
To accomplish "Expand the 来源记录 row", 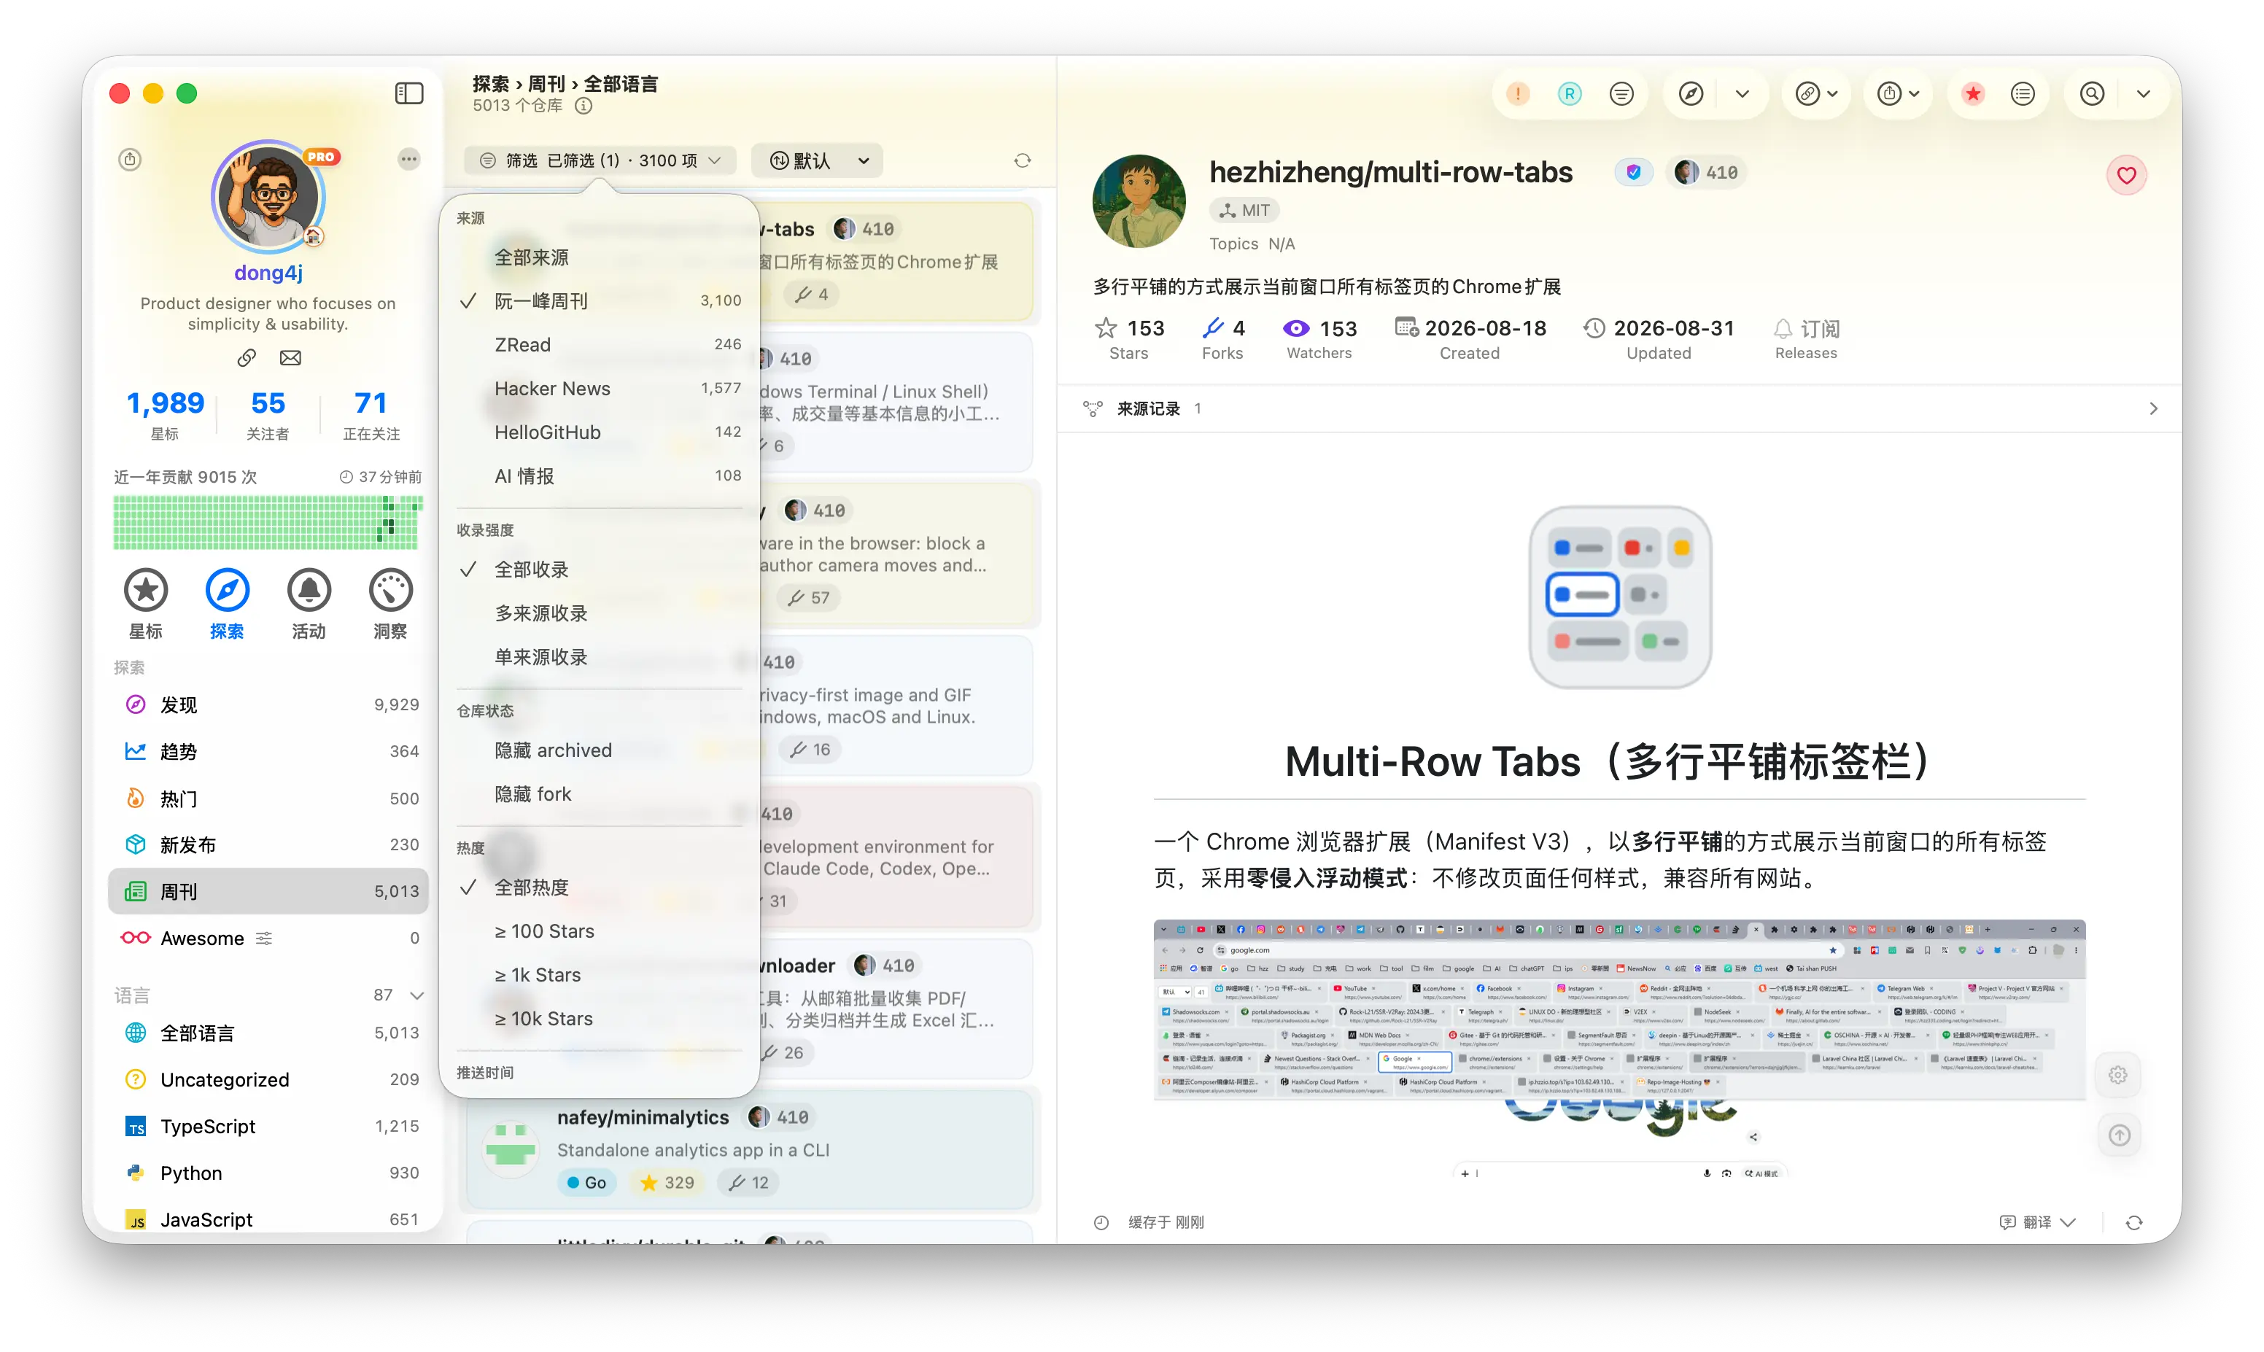I will click(x=1620, y=409).
